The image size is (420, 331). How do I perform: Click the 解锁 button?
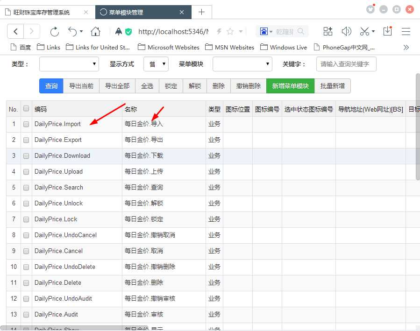click(x=195, y=86)
